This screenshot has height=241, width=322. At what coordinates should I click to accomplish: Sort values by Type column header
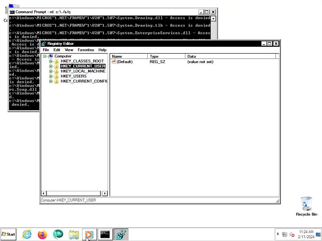pos(166,56)
